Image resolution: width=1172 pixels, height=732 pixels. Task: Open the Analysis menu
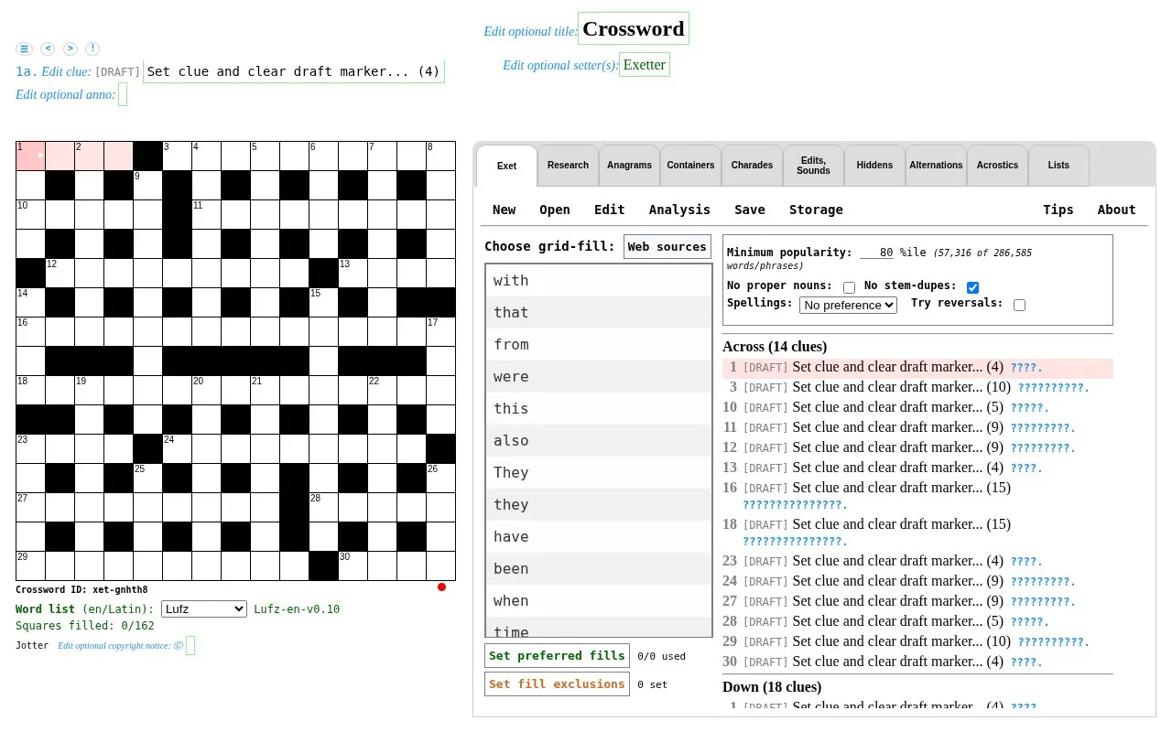tap(679, 210)
